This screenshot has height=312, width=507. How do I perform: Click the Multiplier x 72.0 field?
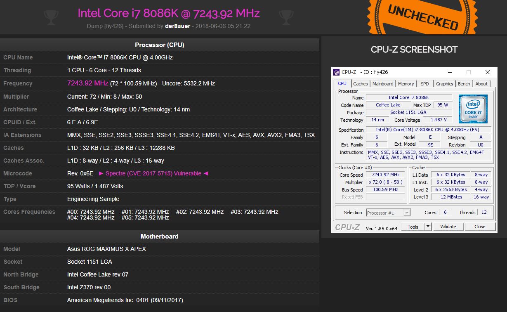[x=385, y=182]
